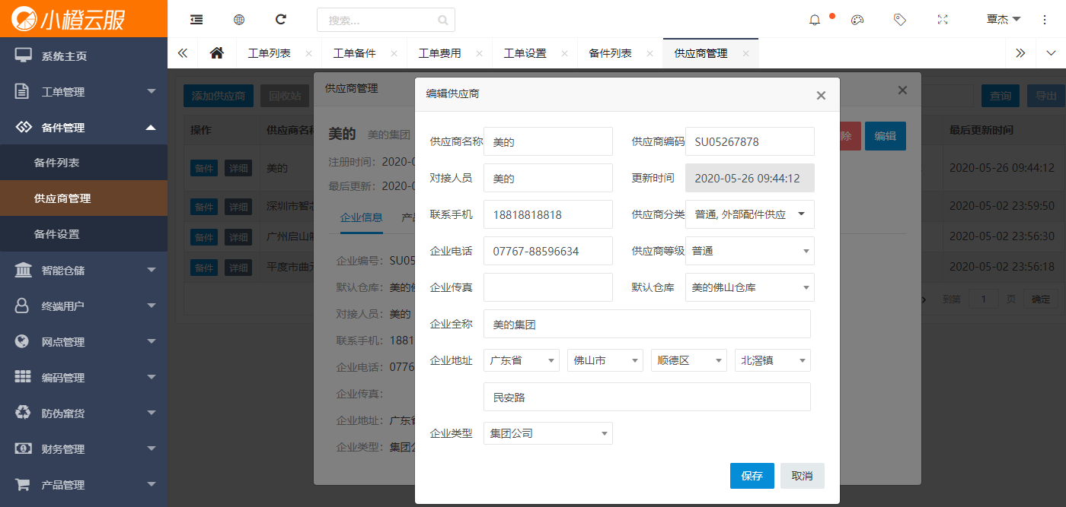Open province dropdown 广东省
The height and width of the screenshot is (507, 1066).
522,360
